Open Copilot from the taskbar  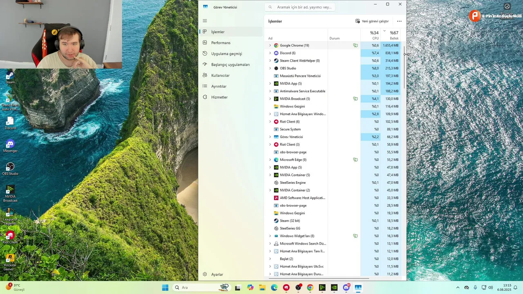[x=250, y=287]
